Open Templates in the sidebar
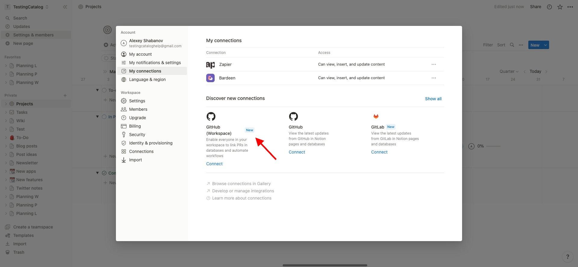This screenshot has width=578, height=267. tap(36, 235)
